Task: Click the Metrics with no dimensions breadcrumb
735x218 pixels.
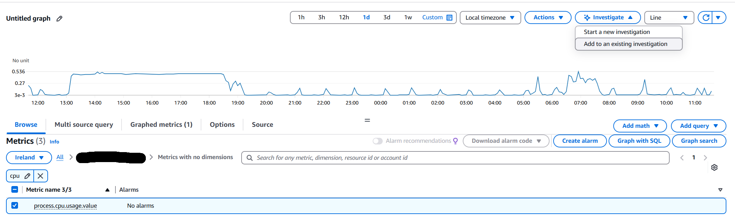Action: tap(196, 157)
